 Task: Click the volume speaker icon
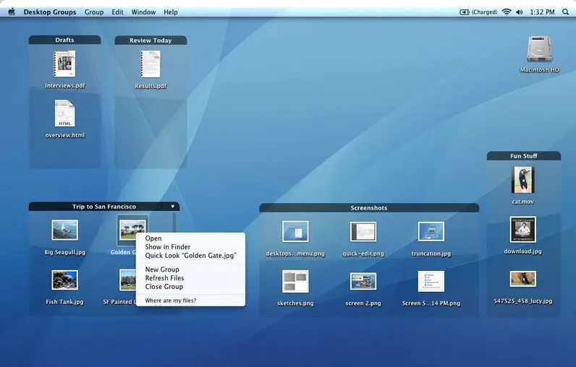519,12
